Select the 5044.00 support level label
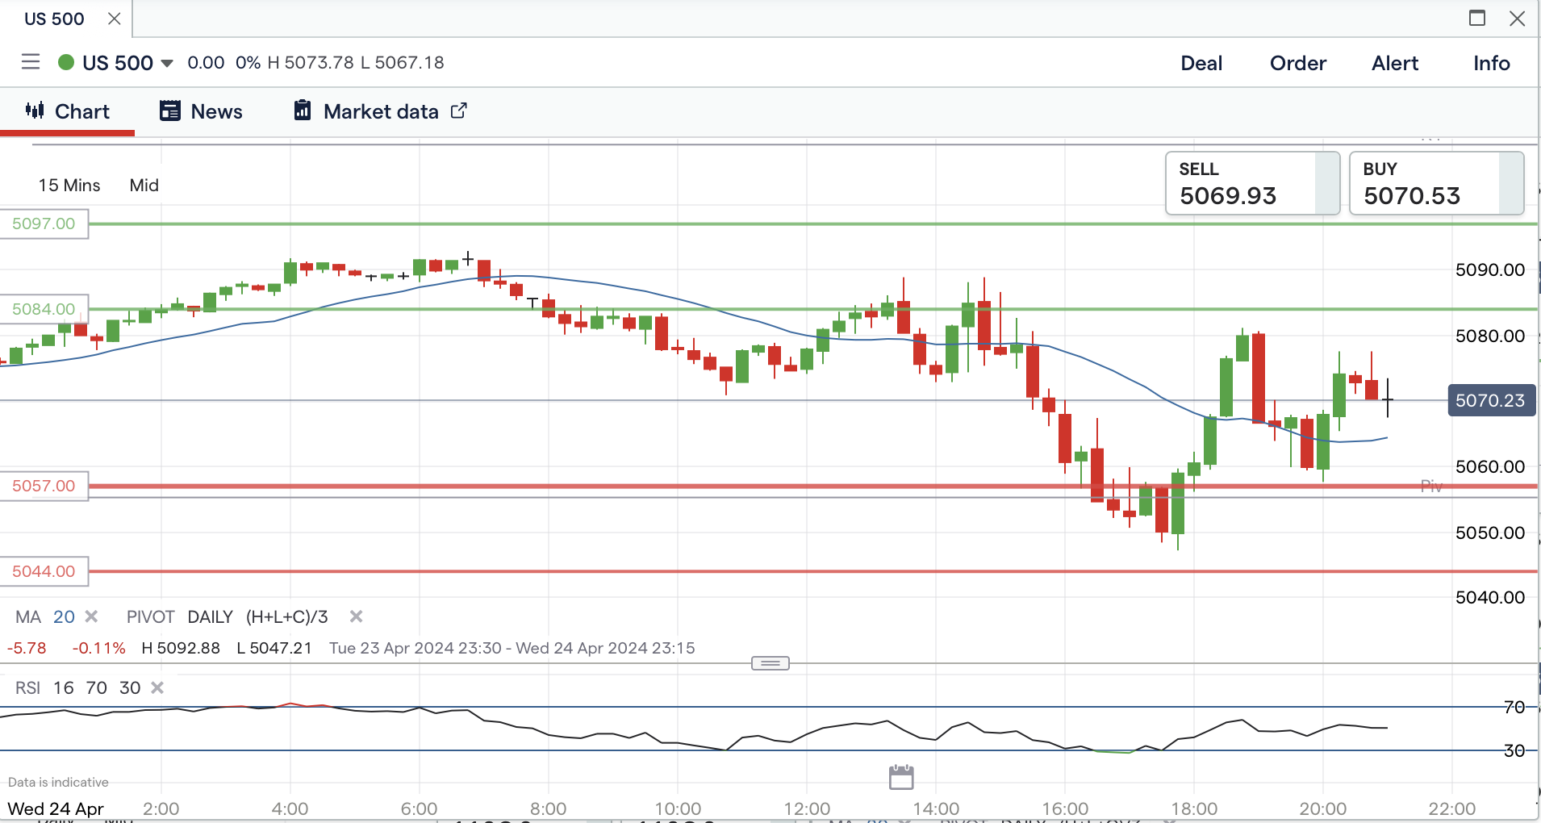1541x823 pixels. (44, 571)
